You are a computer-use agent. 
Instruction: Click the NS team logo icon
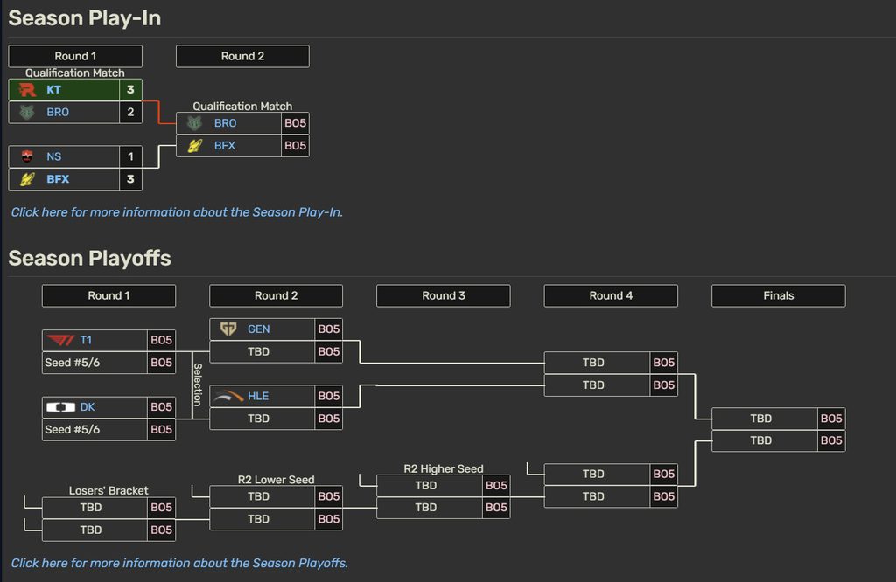(x=27, y=156)
